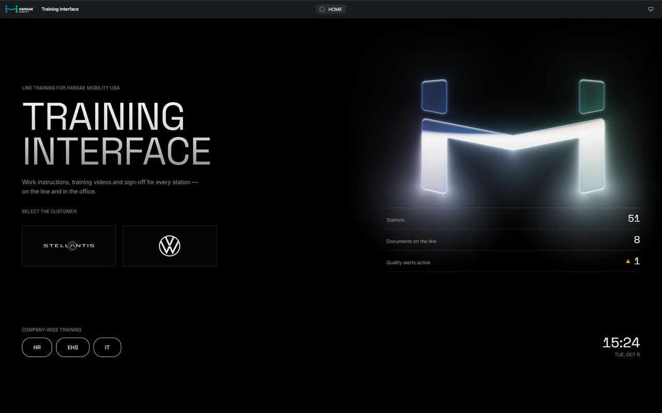The image size is (662, 413).
Task: Open EHS company-wide training
Action: pos(73,347)
